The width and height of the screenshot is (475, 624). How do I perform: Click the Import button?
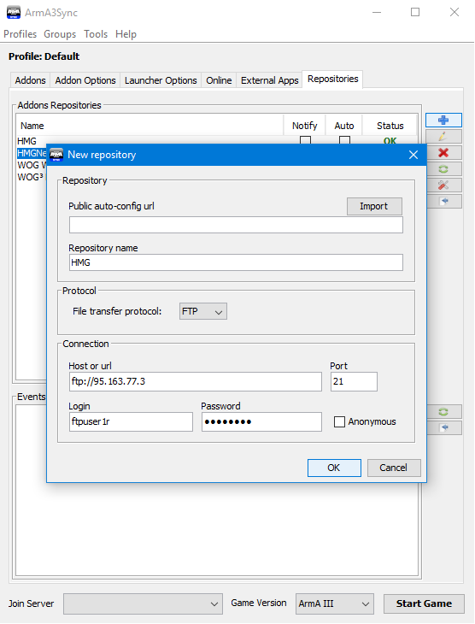click(374, 206)
